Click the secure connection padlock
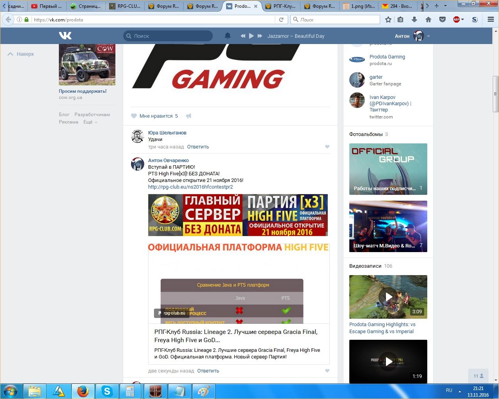Viewport: 499px width, 399px height. coord(27,19)
